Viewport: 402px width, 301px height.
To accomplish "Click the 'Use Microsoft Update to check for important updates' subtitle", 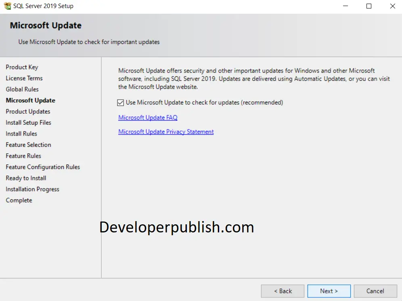I will (89, 42).
